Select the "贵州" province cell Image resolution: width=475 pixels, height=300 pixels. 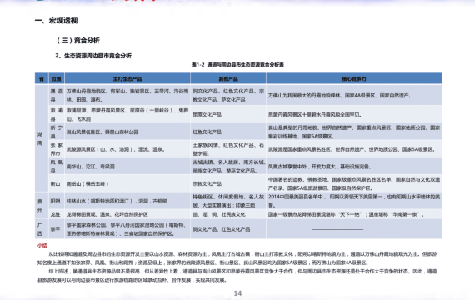42,206
